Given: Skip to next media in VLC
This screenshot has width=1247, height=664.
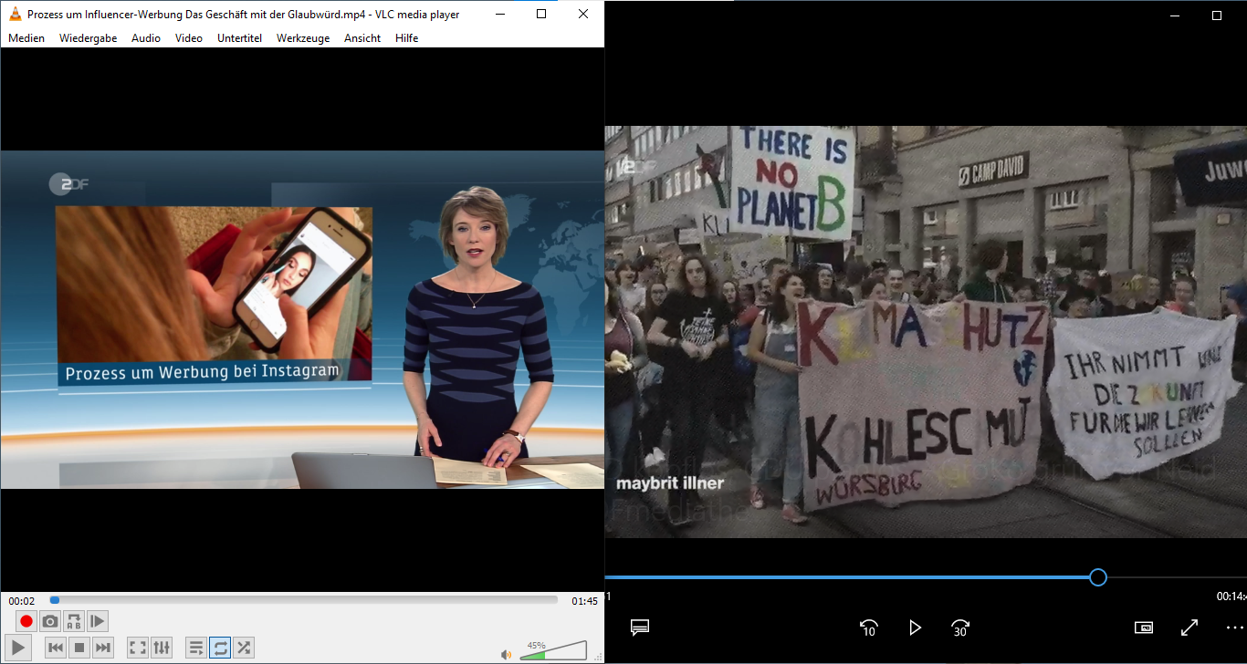Looking at the screenshot, I should [x=103, y=648].
